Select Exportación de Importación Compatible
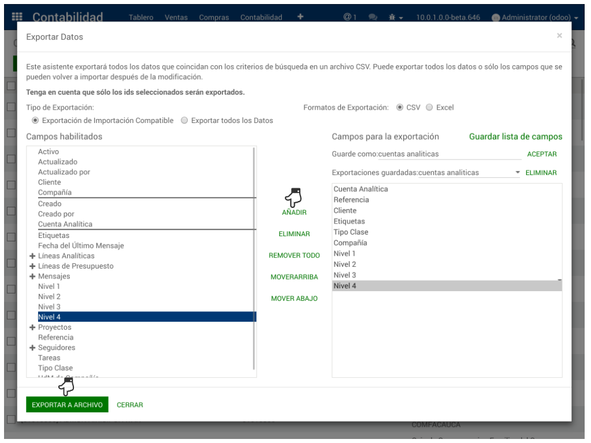This screenshot has height=443, width=591. (x=35, y=121)
